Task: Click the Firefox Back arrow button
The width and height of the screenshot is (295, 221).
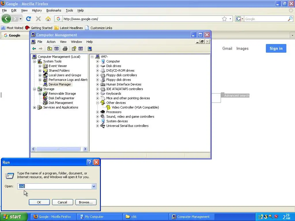Action: 6,19
